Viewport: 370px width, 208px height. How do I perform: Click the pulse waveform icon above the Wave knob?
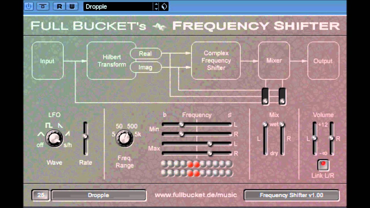pyautogui.click(x=49, y=125)
